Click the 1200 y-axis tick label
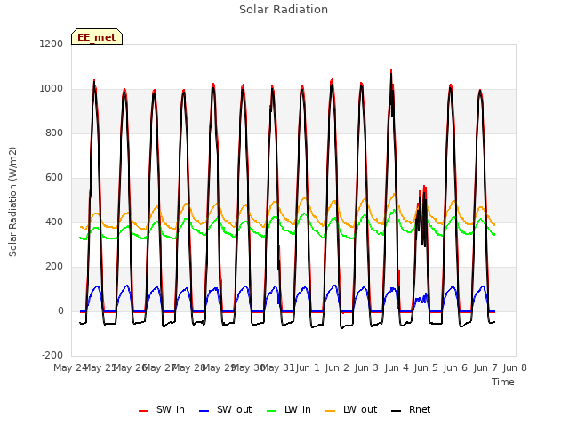Screen dimensions: 569x427 (52, 44)
